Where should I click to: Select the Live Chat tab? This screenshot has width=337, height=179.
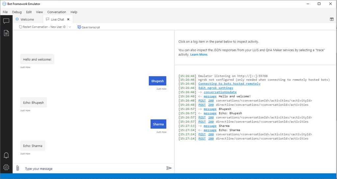click(x=58, y=19)
